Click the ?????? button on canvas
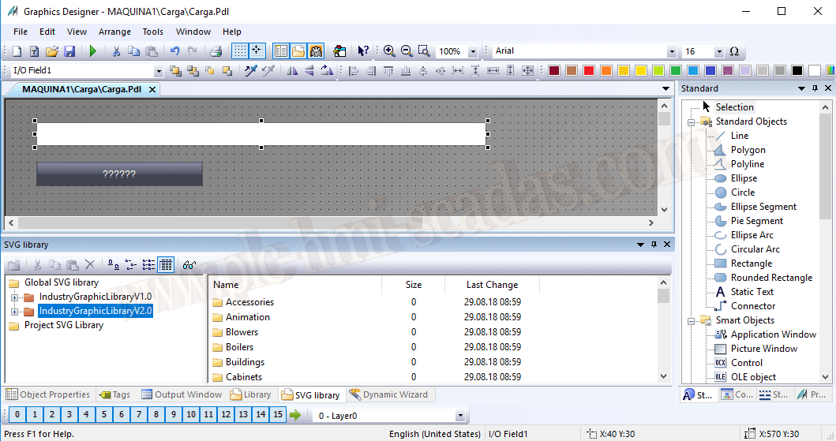836x441 pixels. (x=119, y=174)
